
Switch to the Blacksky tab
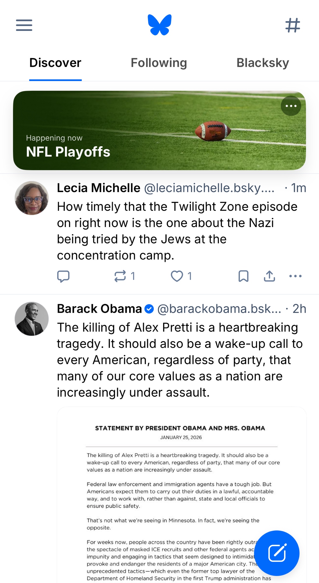(x=262, y=63)
